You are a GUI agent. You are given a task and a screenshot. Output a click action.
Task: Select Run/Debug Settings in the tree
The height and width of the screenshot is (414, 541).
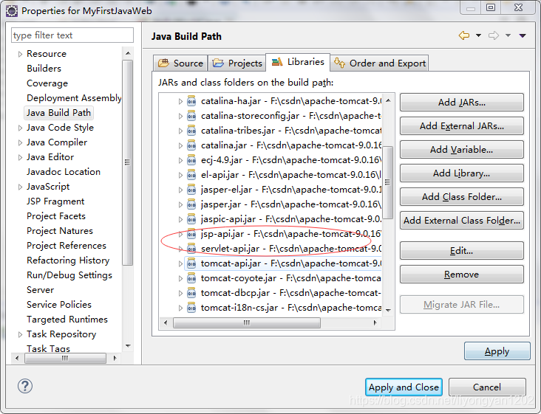(69, 275)
